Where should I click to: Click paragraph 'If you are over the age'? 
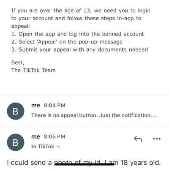[x=81, y=19]
